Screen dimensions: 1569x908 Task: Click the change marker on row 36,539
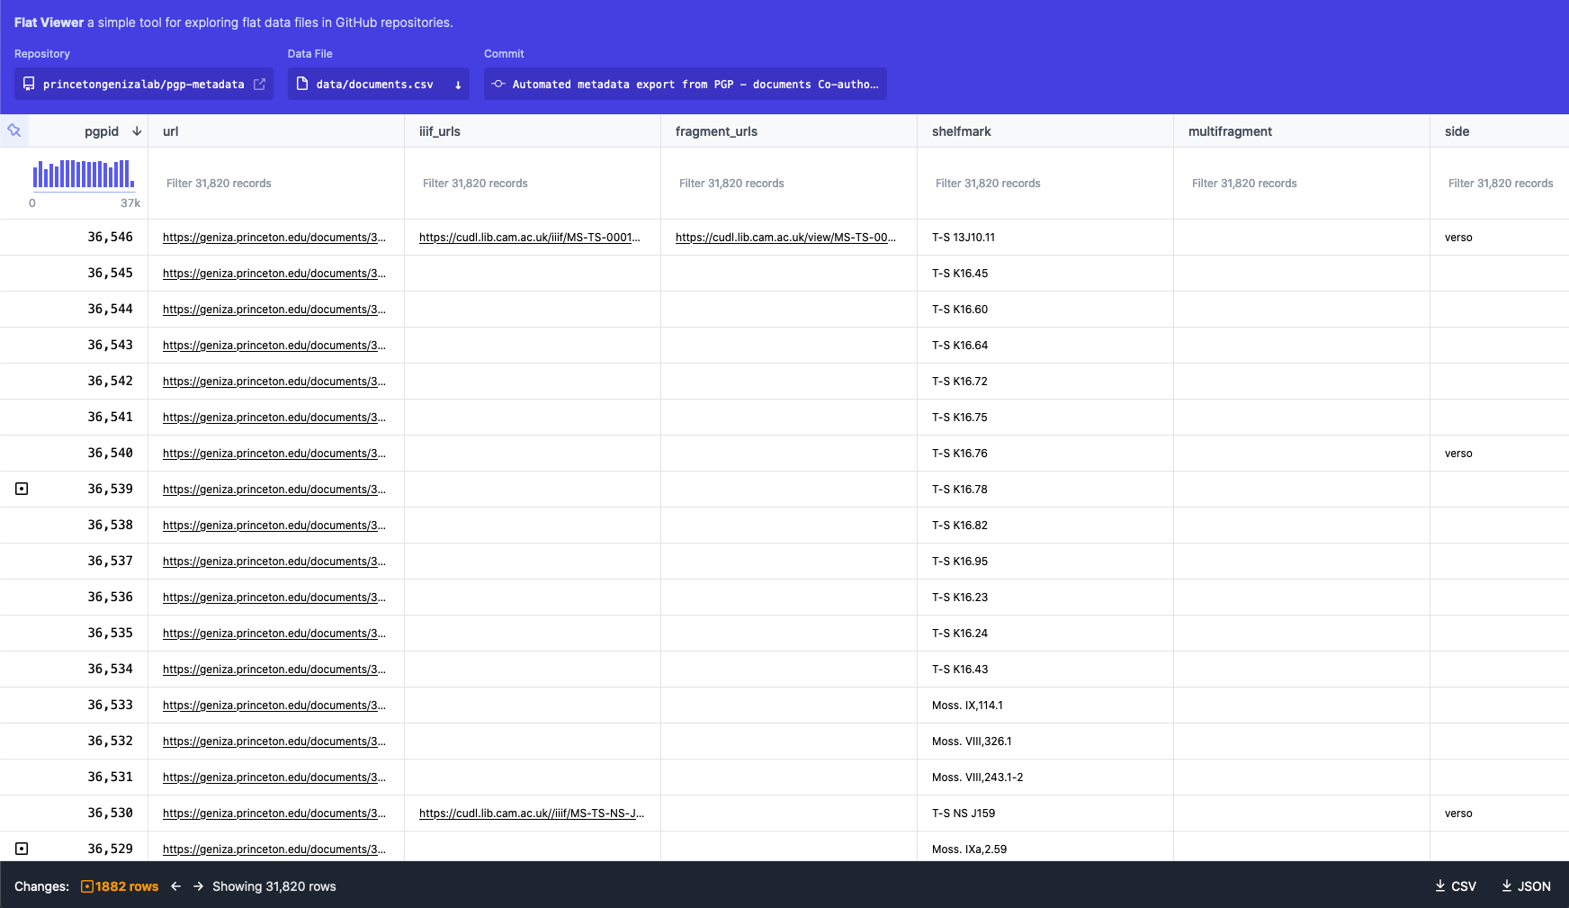[22, 489]
